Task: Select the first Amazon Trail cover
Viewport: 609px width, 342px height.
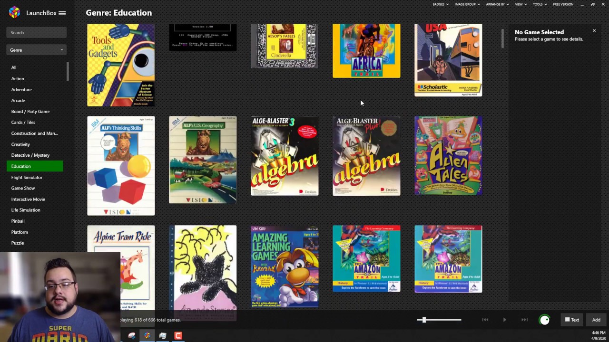Action: [x=366, y=259]
